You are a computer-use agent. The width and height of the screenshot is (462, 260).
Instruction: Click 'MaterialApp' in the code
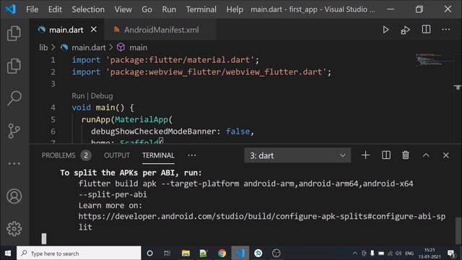point(141,120)
